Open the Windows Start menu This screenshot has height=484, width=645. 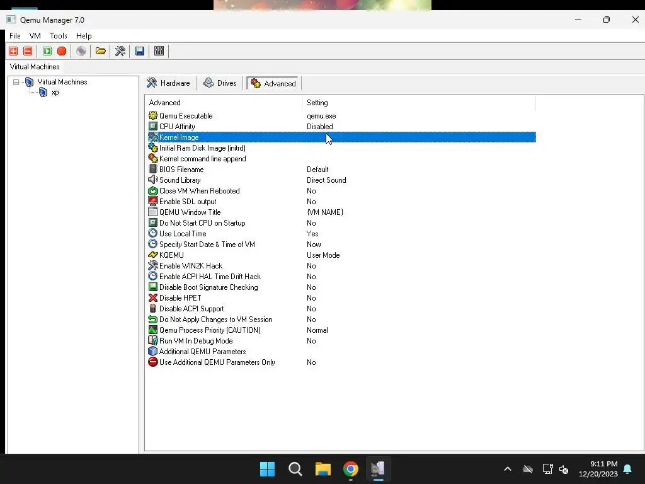pos(267,469)
